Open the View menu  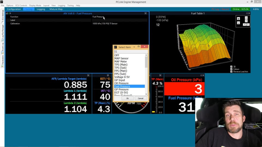click(53, 5)
